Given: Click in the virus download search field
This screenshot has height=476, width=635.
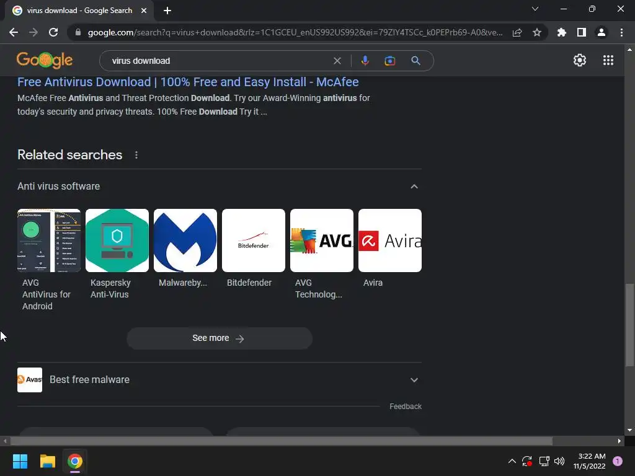Looking at the screenshot, I should coord(219,61).
